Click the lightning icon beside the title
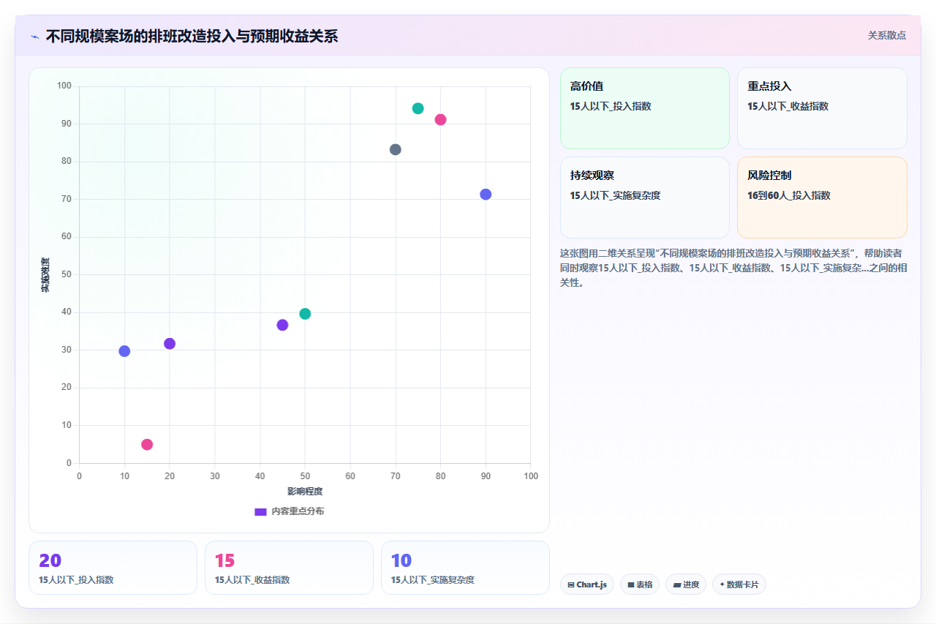The image size is (936, 624). pos(34,37)
